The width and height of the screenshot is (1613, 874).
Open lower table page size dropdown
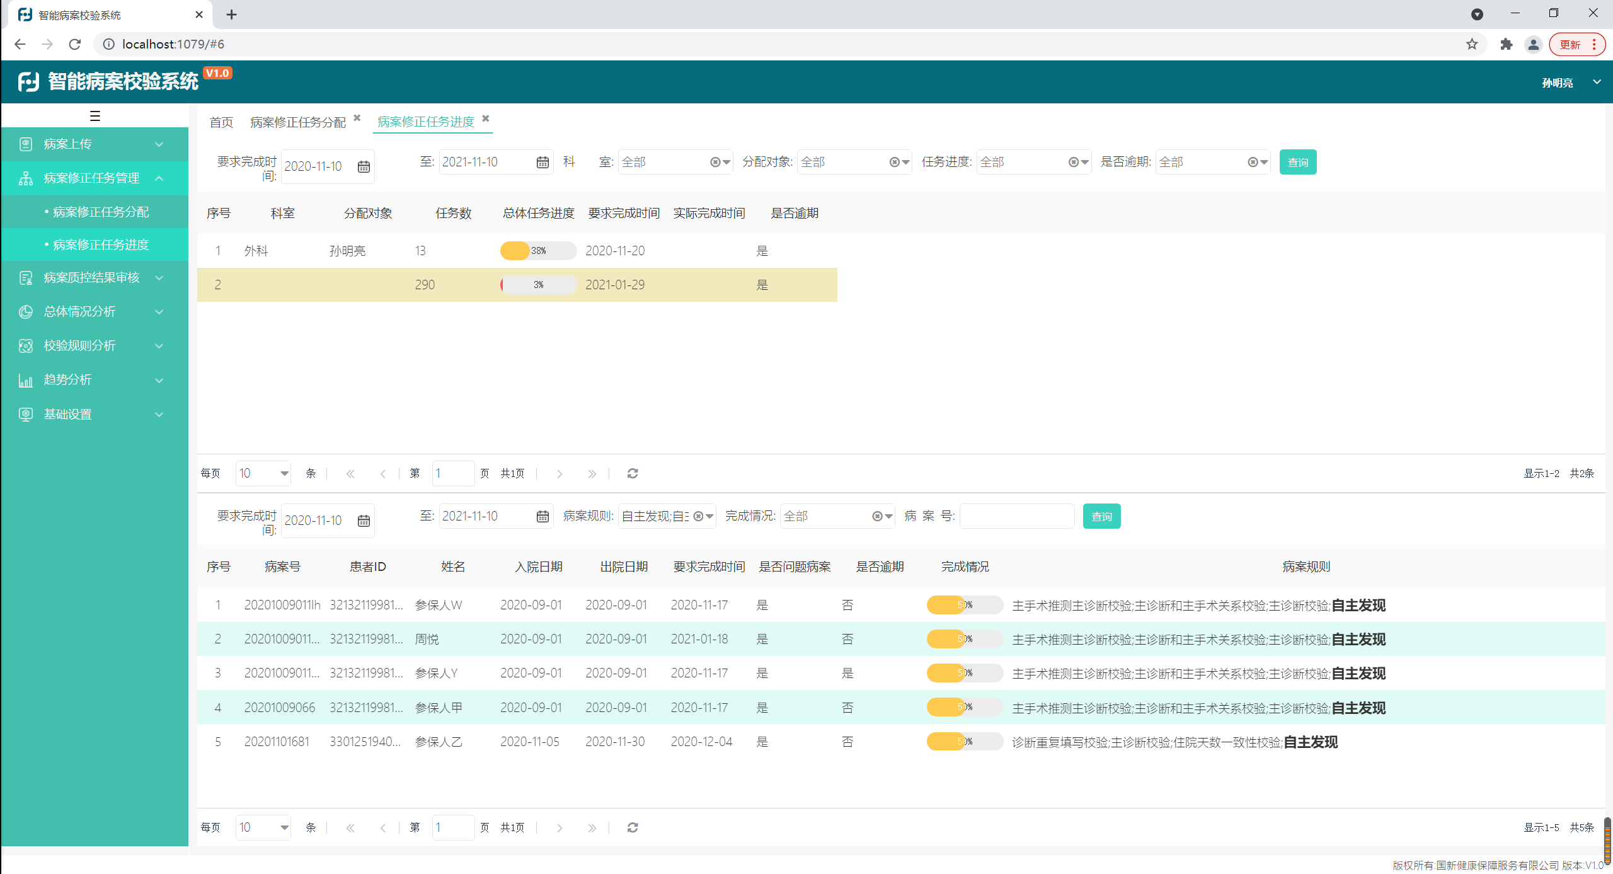[x=284, y=828]
